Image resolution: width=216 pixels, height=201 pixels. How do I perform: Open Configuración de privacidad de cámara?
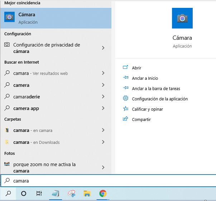[x=56, y=48]
